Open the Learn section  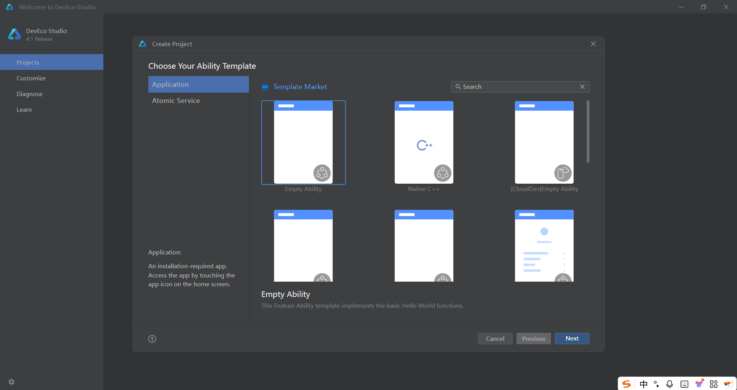click(x=24, y=110)
